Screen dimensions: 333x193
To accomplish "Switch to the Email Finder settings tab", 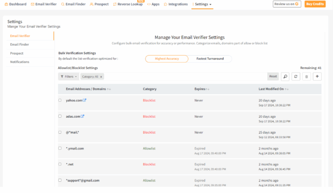I will tap(20, 45).
